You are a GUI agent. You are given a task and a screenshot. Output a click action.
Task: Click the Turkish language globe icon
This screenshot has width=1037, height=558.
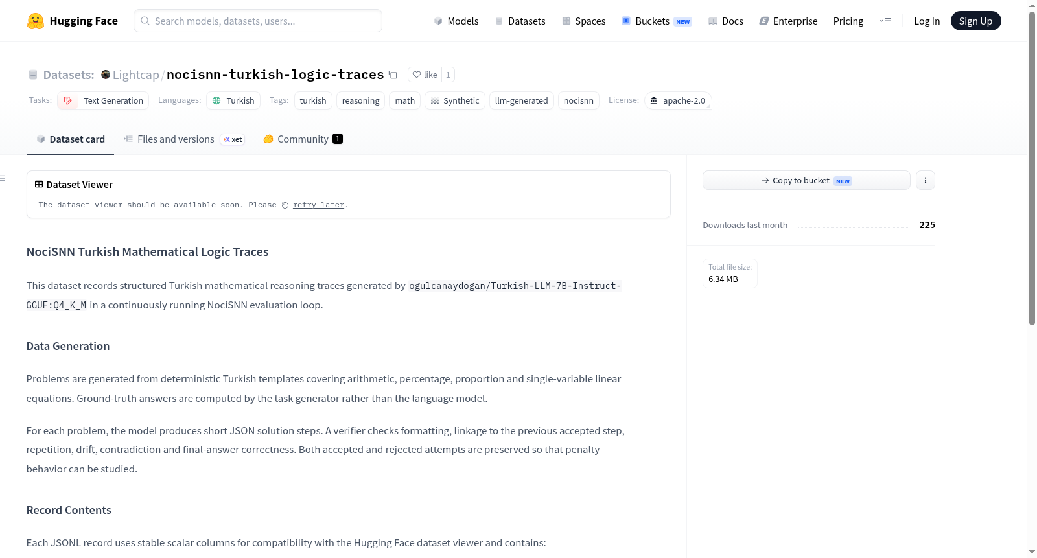coord(216,100)
